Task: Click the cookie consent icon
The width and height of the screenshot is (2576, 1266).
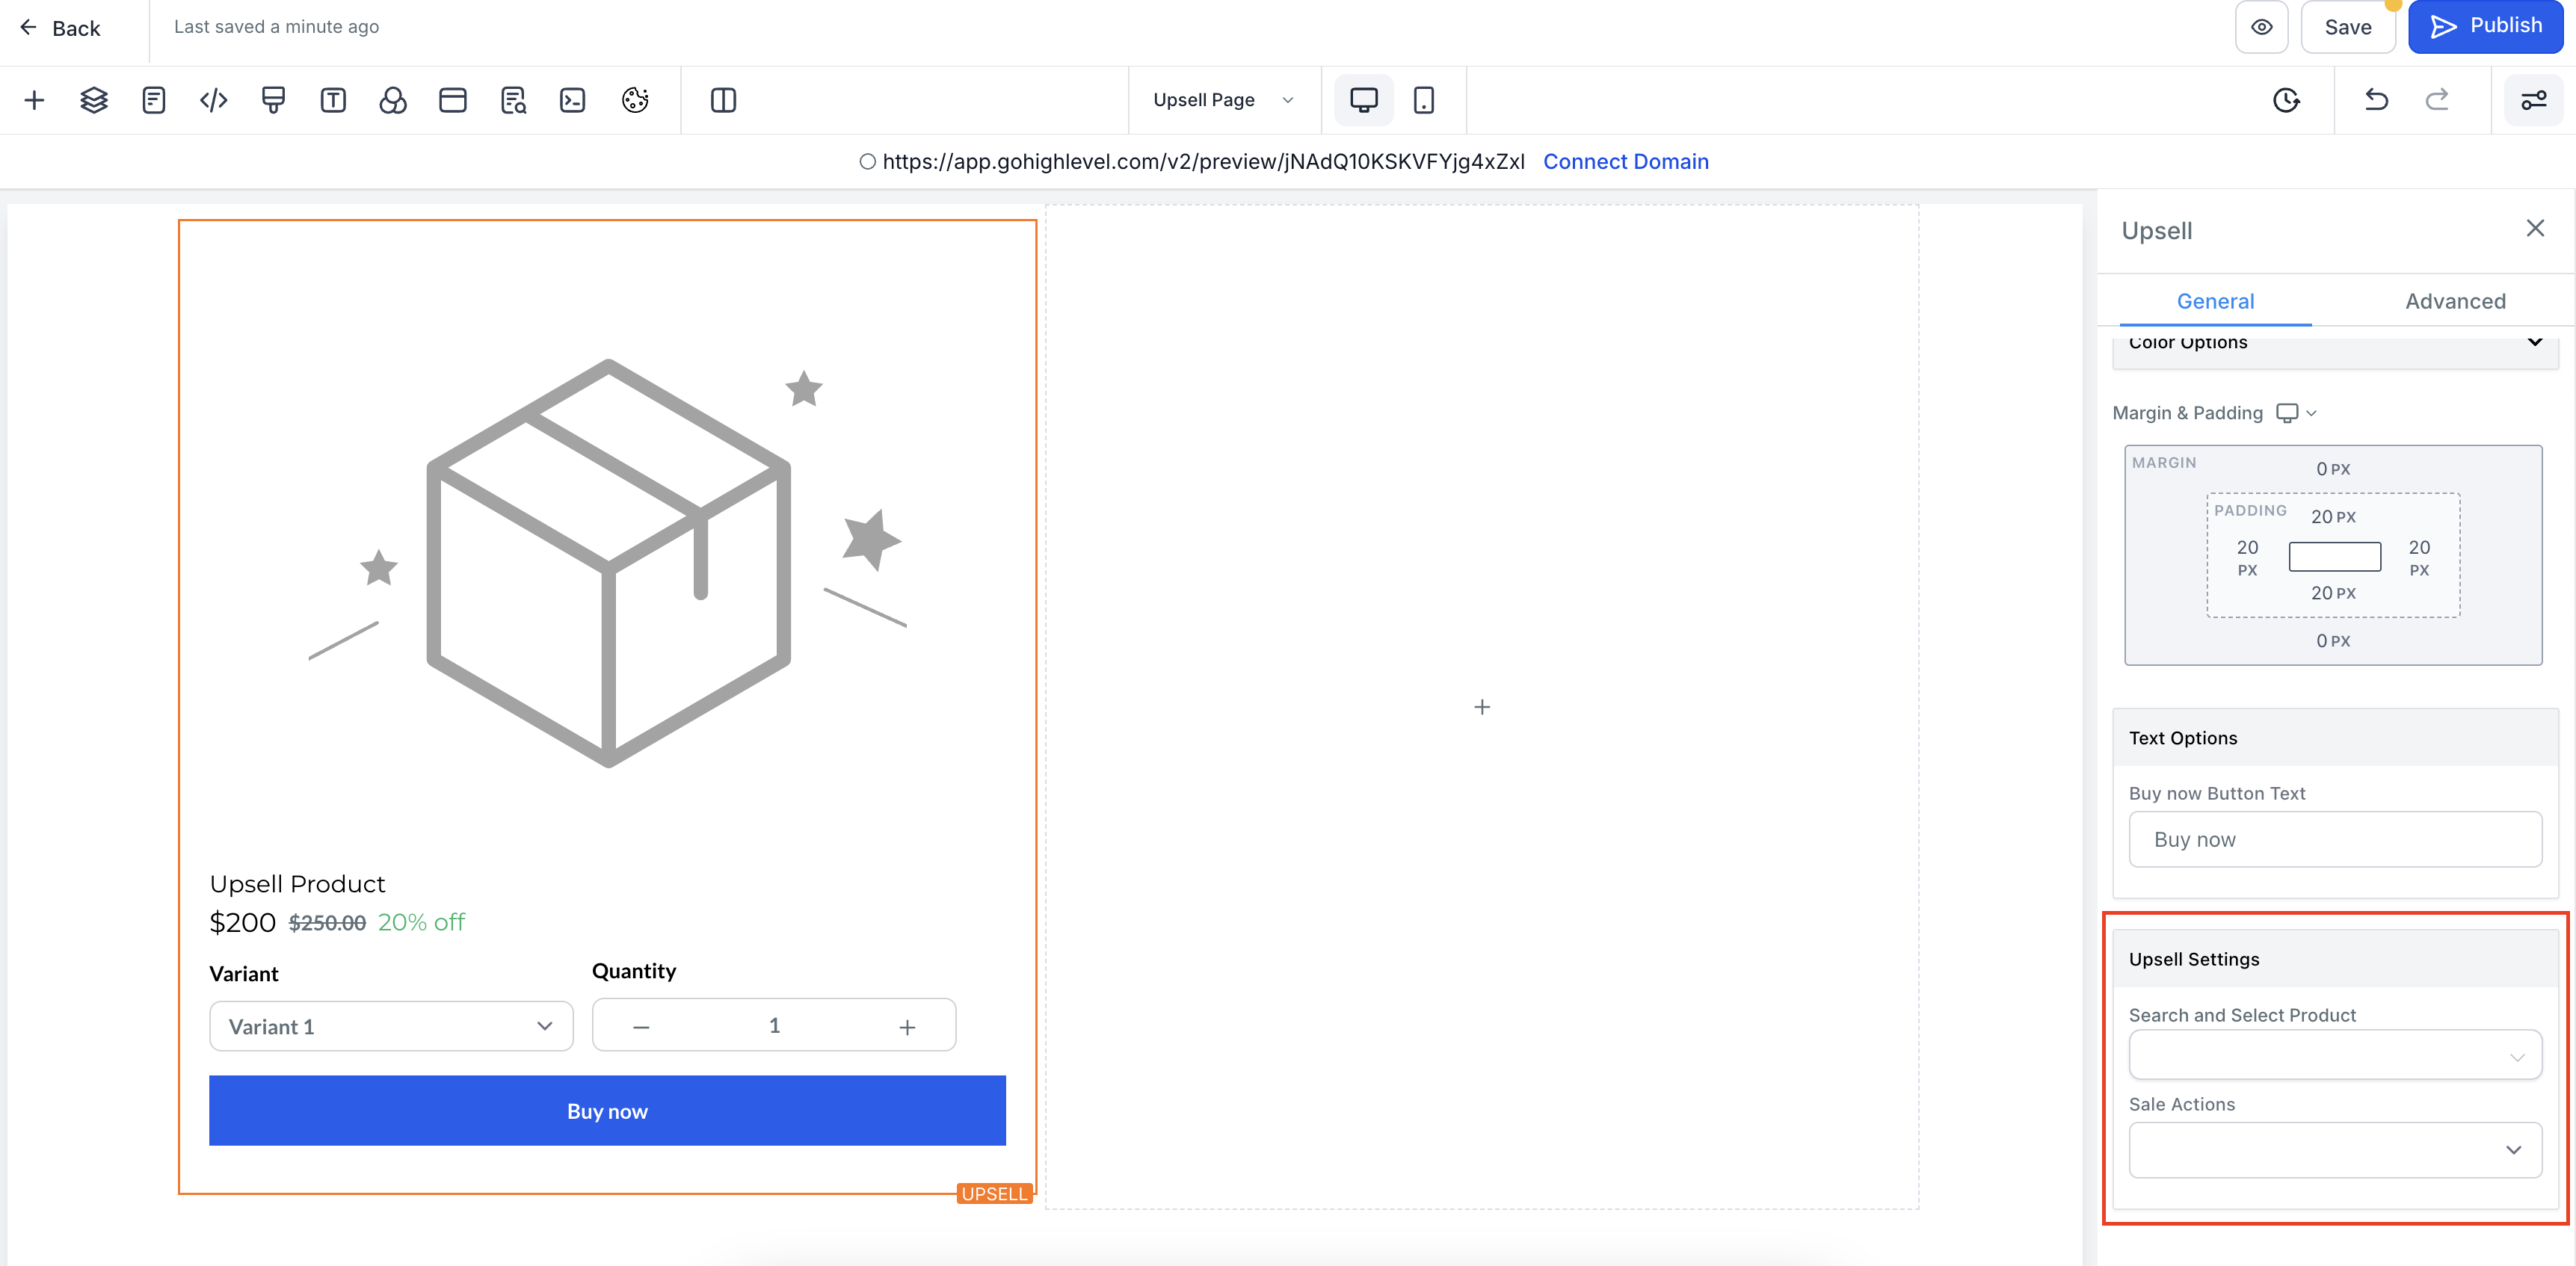Action: tap(635, 100)
